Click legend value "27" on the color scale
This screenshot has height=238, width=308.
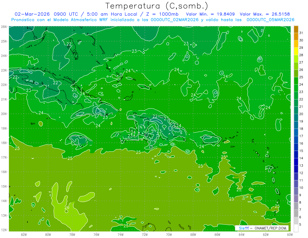pyautogui.click(x=301, y=62)
